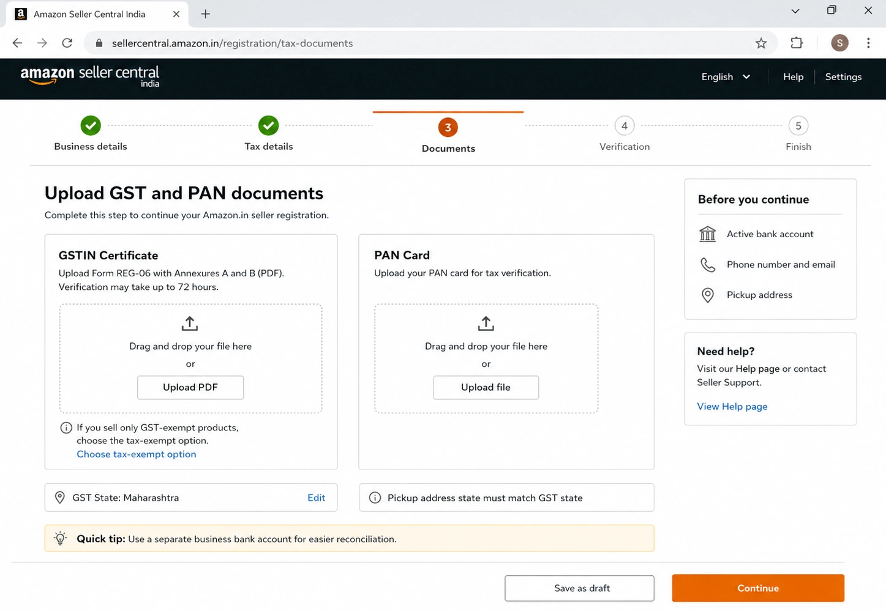Click the info icon beside GST-exempt products note
886x612 pixels.
(x=66, y=428)
